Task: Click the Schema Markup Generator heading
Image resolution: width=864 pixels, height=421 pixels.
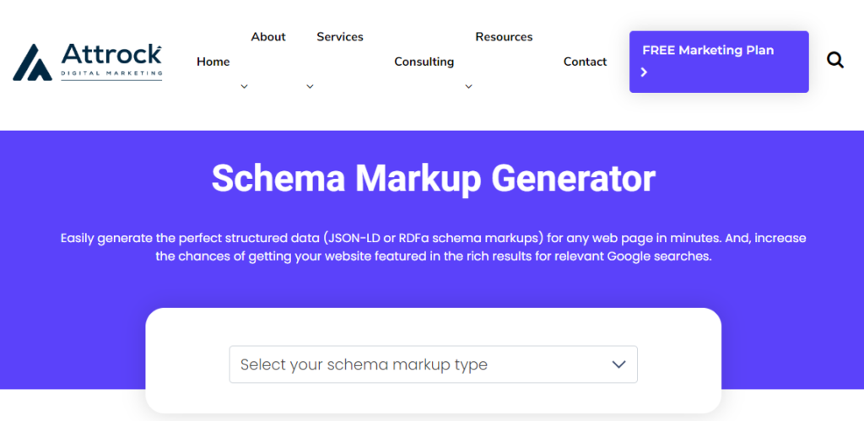Action: pos(433,179)
